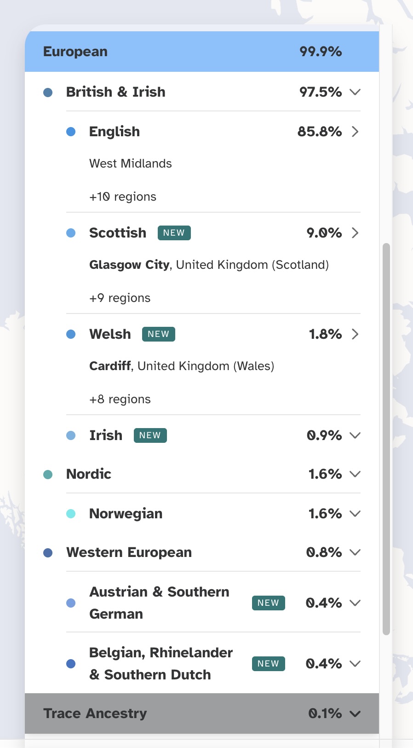This screenshot has height=748, width=413.
Task: Click the NEW badge beside Scottish
Action: 174,233
